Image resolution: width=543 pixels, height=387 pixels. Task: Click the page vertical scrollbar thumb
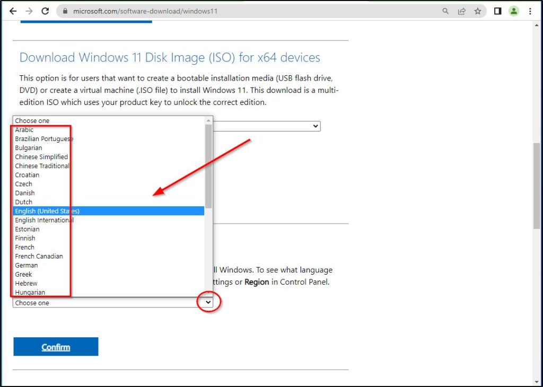pos(537,186)
